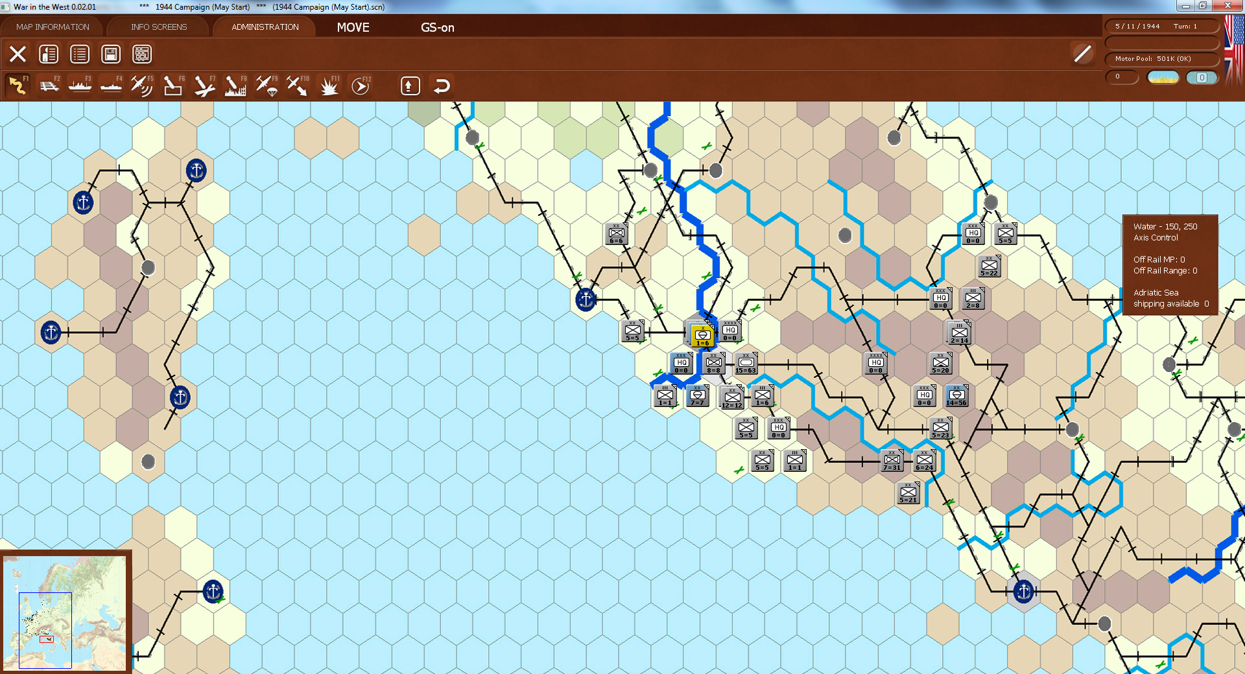The width and height of the screenshot is (1245, 674).
Task: Click 'Adriatic Sea shipping available 0' text
Action: (1171, 298)
